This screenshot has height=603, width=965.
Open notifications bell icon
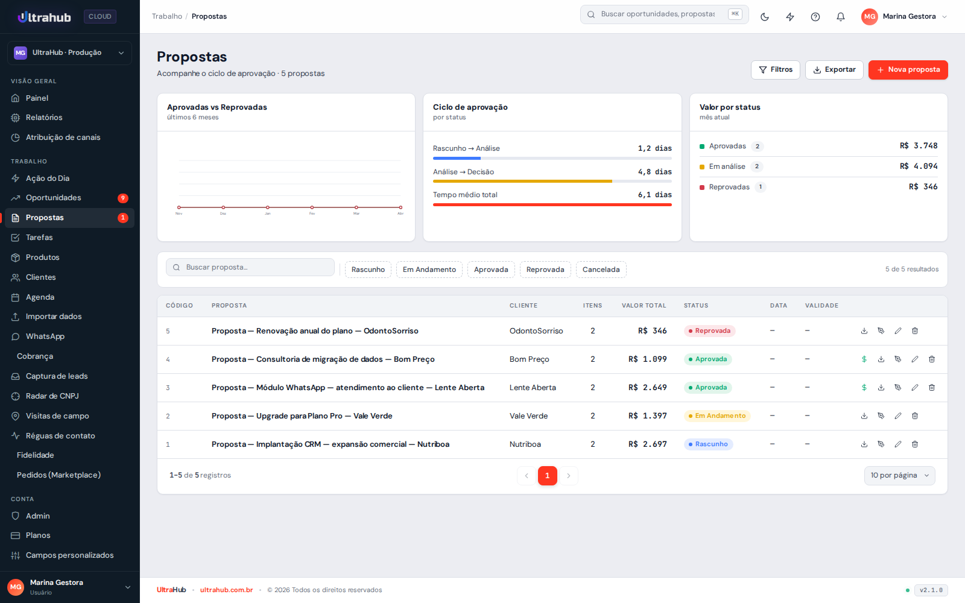pyautogui.click(x=841, y=17)
